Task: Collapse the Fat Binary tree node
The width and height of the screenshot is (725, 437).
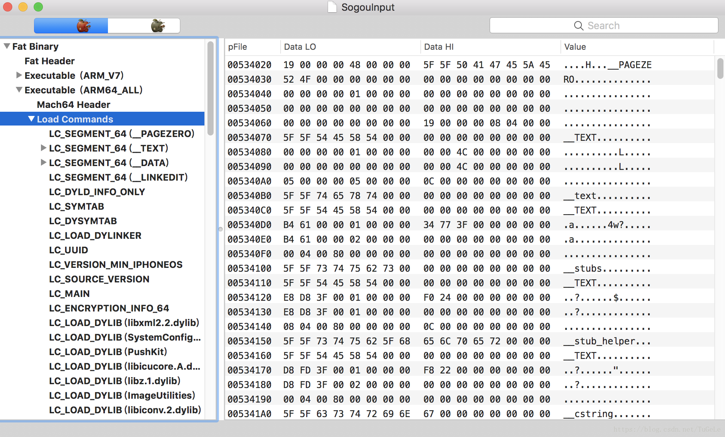Action: click(7, 46)
